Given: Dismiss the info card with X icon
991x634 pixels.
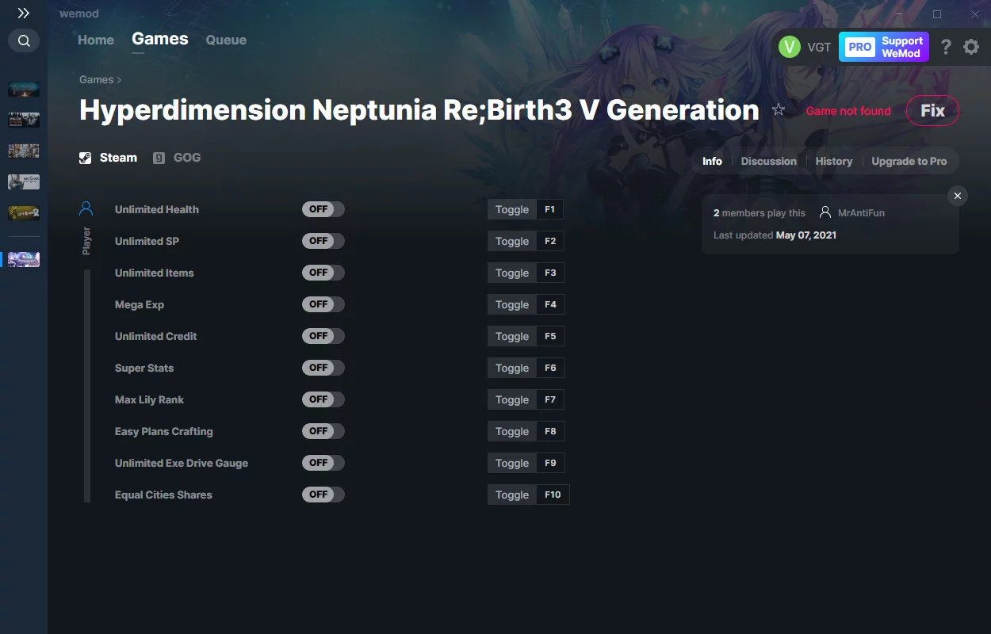Looking at the screenshot, I should tap(958, 196).
